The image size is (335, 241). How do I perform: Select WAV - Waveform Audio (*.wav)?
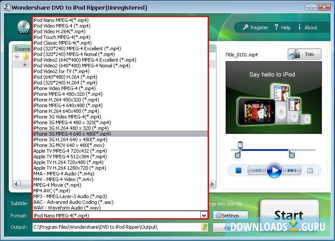[x=120, y=208]
